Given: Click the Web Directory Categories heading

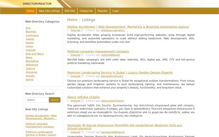Looking at the screenshot, I should coord(42,22).
